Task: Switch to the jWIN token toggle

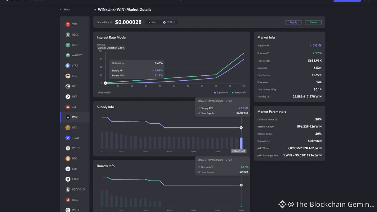Action: (169, 22)
